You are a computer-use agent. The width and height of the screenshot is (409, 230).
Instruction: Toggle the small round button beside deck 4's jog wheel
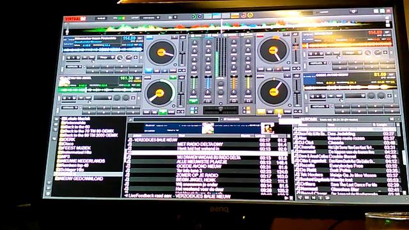289,105
